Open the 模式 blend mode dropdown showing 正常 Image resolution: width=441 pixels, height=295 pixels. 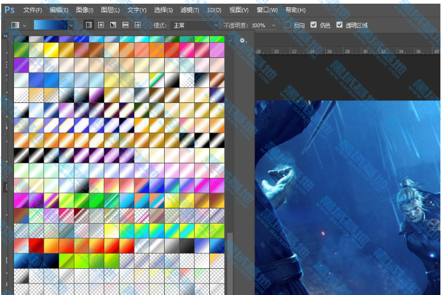pos(195,25)
